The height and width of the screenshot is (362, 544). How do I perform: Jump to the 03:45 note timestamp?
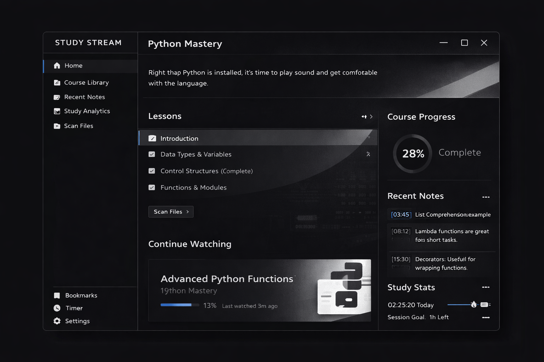[x=401, y=215]
